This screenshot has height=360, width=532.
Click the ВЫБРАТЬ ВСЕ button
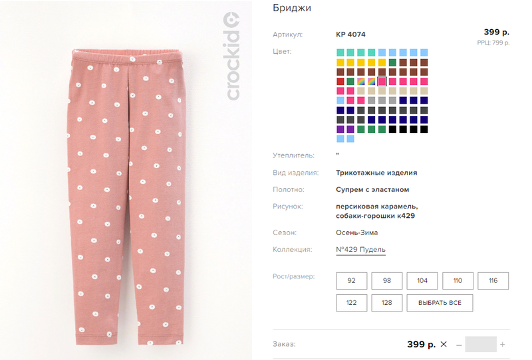440,303
